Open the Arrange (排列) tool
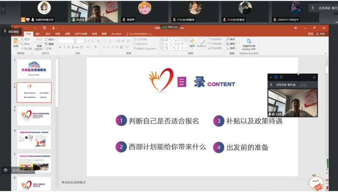The height and width of the screenshot is (192, 338). pos(192,42)
